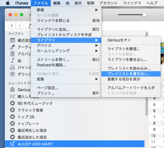Expand the 変換 submenu
The height and width of the screenshot is (148, 164).
66,79
